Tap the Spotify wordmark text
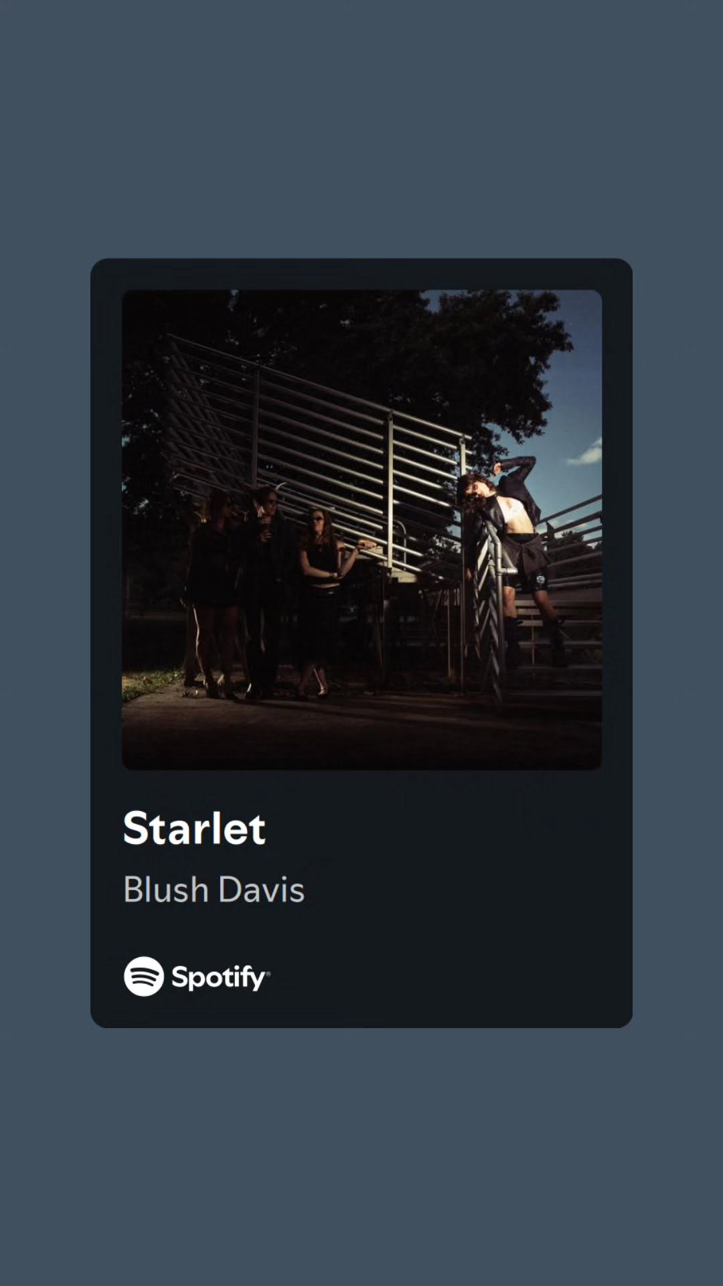This screenshot has height=1286, width=723. 218,978
